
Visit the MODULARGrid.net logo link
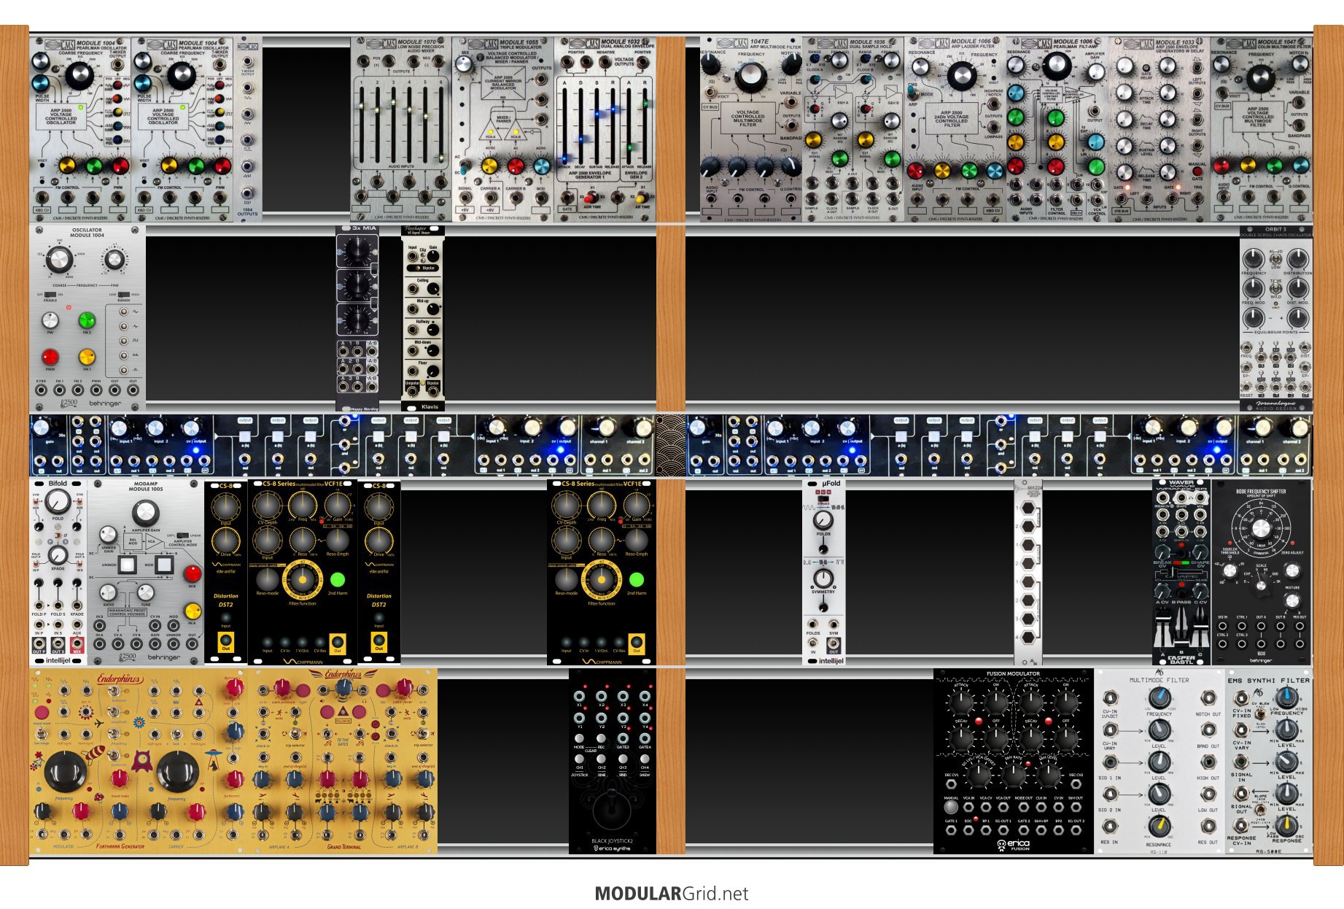coord(672,893)
